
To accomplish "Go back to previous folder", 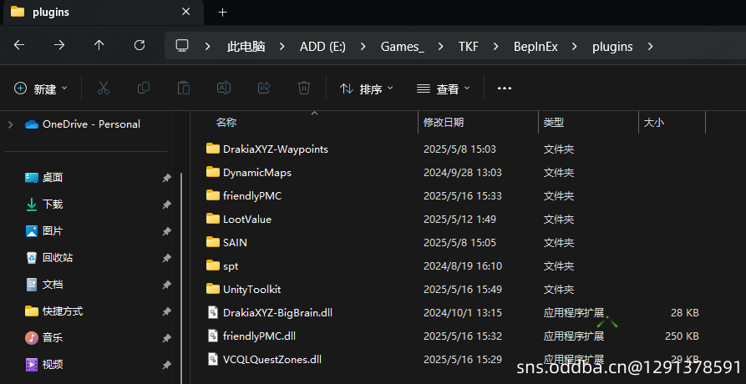I will tap(19, 46).
